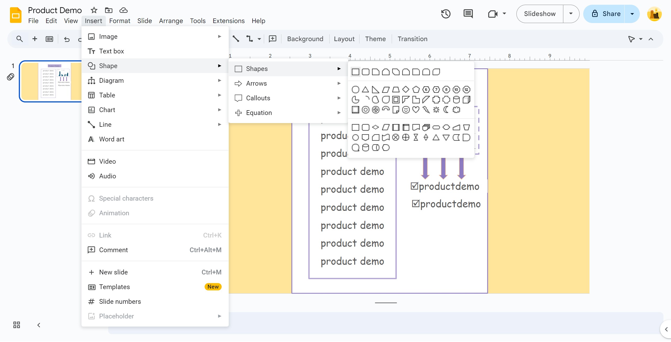Screen dimensions: 671x342
Task: Open the Diagram submenu
Action: tap(155, 80)
